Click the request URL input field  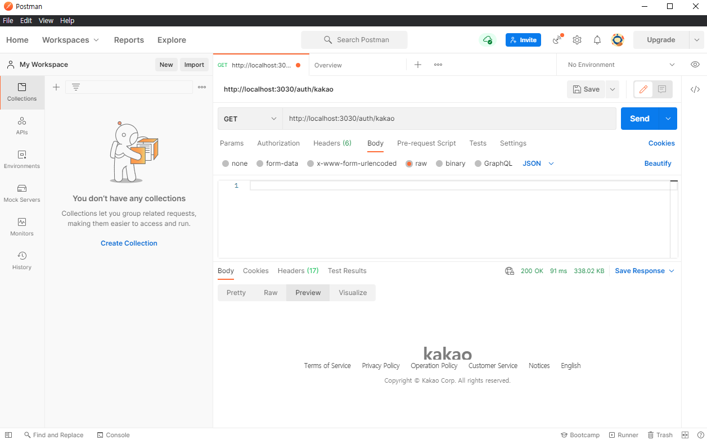(449, 119)
